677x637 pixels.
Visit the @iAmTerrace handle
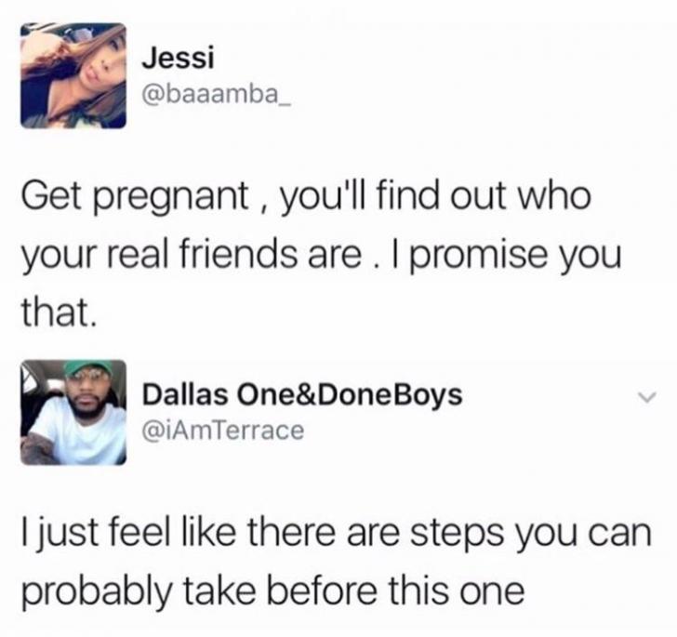tap(223, 431)
